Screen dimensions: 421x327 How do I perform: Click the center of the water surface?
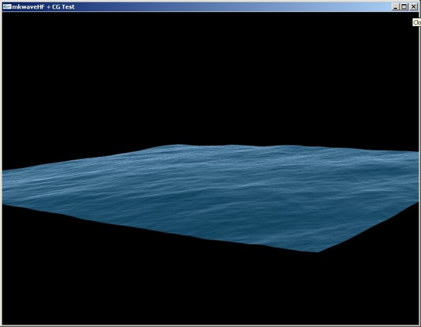click(x=211, y=193)
